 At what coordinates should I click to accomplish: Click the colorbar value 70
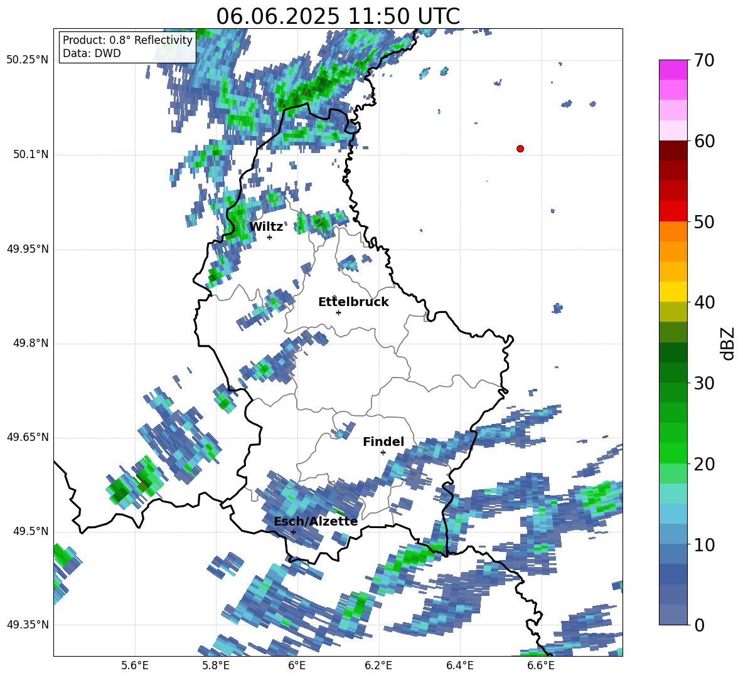coord(704,60)
